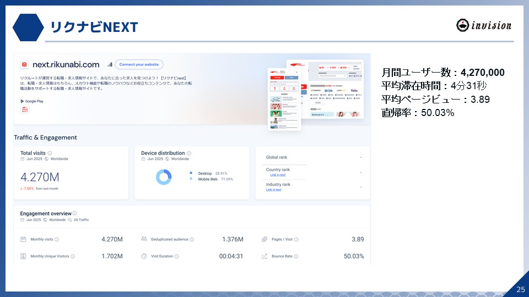The width and height of the screenshot is (529, 297).
Task: Click the Connect your website button
Action: (x=139, y=64)
